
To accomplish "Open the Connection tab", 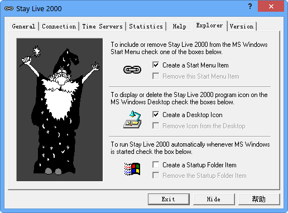I will (59, 26).
